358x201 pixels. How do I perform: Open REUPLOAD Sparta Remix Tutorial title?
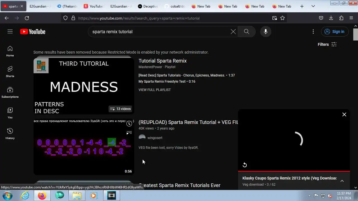(x=188, y=122)
